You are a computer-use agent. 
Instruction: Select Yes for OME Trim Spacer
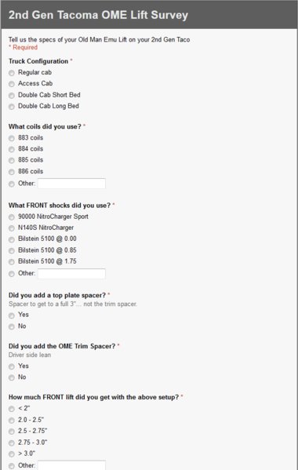pos(12,366)
